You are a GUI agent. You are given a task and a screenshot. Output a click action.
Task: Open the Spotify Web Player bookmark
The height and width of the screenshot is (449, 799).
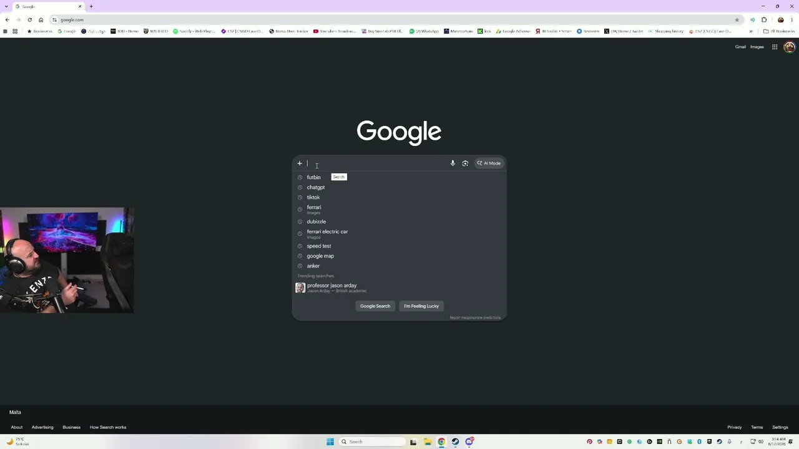[194, 31]
